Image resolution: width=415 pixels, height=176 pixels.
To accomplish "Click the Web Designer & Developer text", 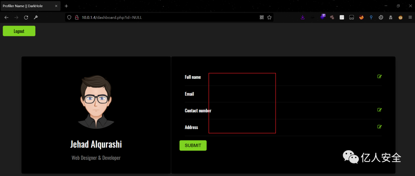I will (96, 158).
